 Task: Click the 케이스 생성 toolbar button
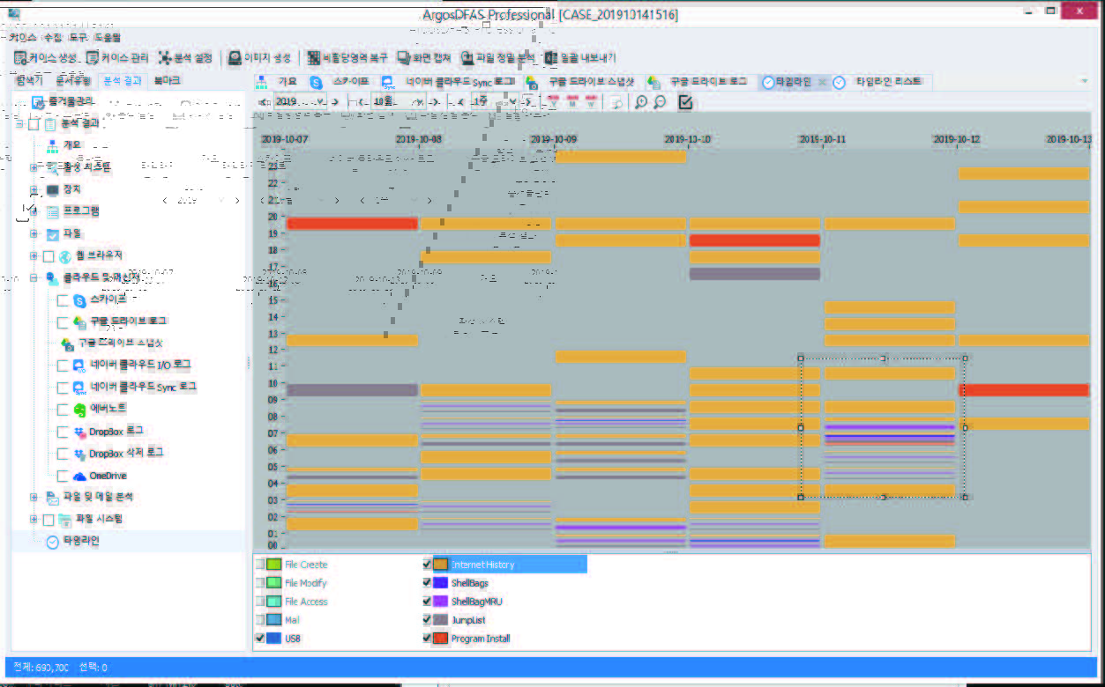(47, 57)
